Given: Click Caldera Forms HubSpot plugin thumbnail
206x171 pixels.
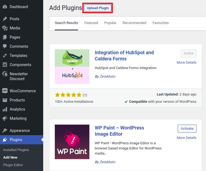Looking at the screenshot, I should tap(72, 67).
